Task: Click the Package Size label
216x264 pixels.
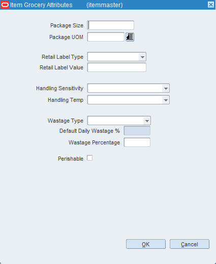Action: click(x=67, y=25)
